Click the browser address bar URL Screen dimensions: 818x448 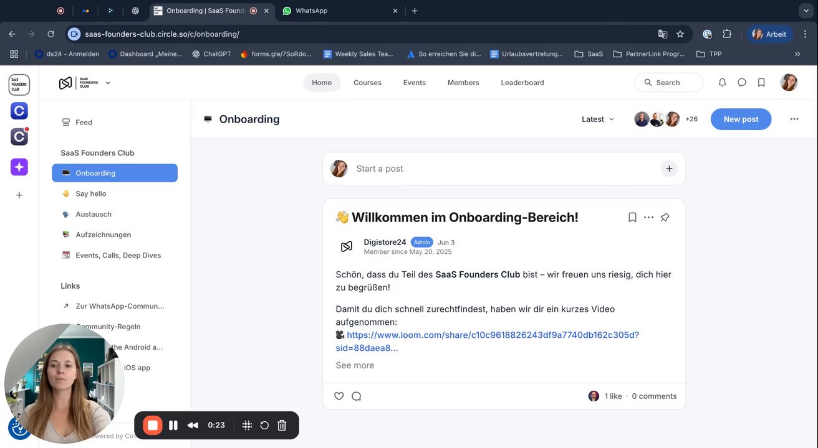click(162, 34)
